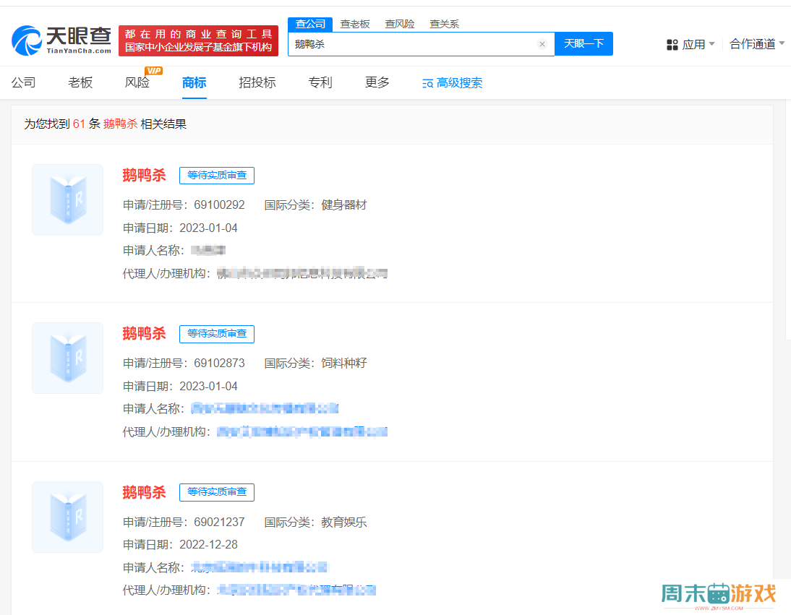Clear the search box with the X icon
The width and height of the screenshot is (791, 615).
[542, 44]
